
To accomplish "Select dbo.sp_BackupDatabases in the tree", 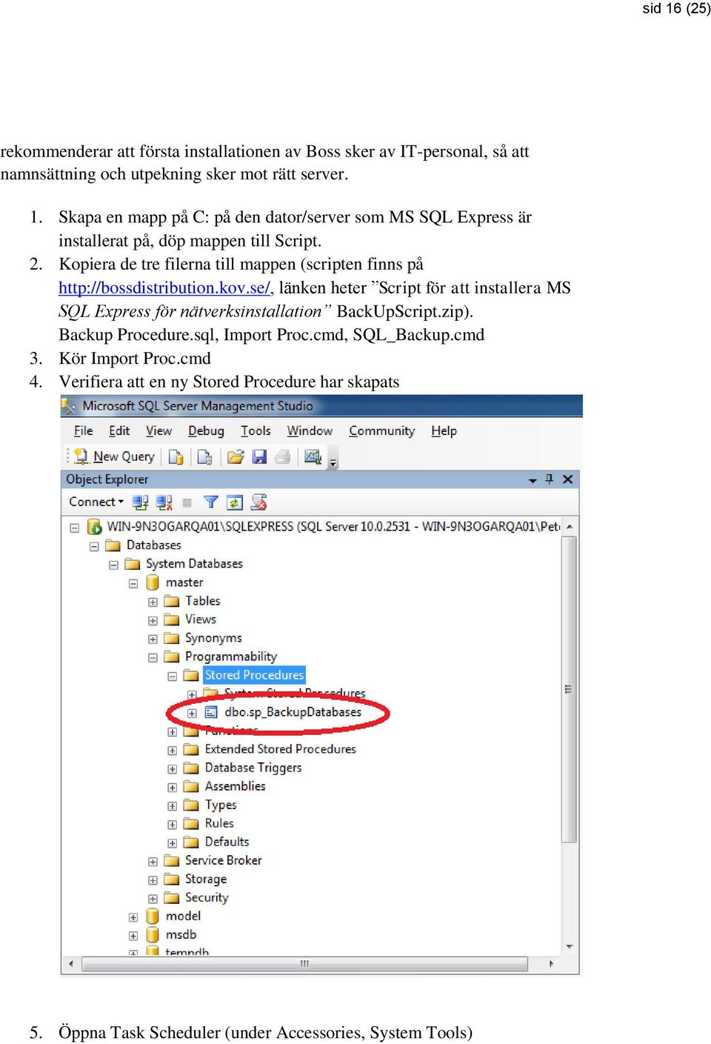I will (293, 712).
